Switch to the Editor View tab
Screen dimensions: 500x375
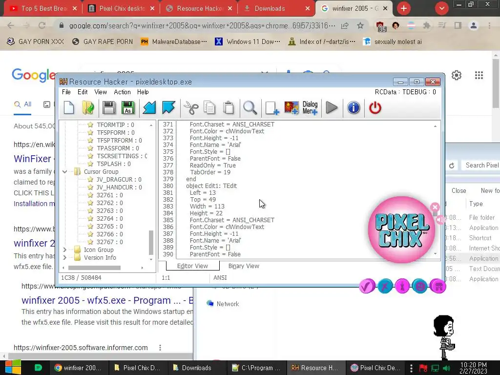click(192, 266)
